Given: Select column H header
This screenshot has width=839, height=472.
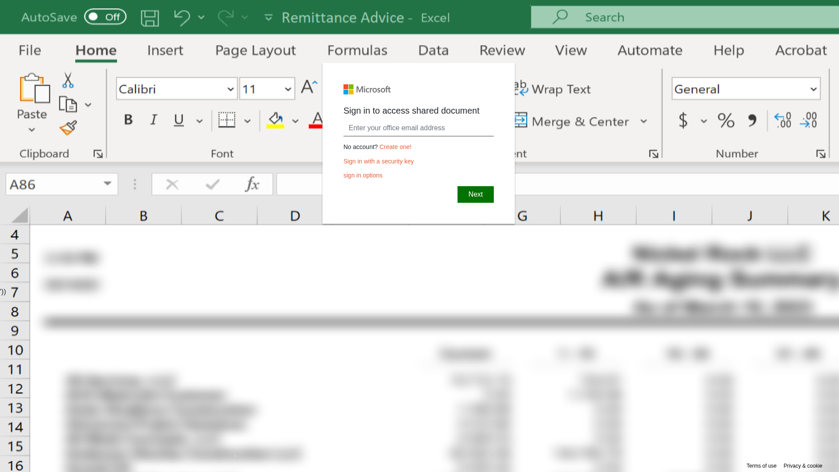Looking at the screenshot, I should [598, 216].
